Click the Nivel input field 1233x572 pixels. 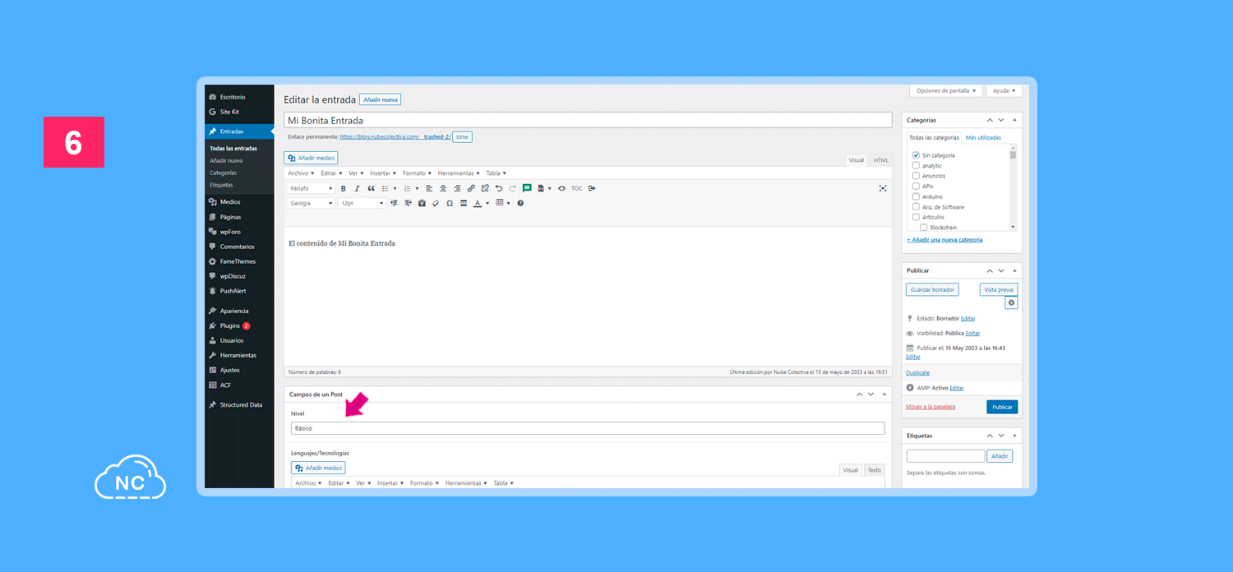tap(587, 428)
